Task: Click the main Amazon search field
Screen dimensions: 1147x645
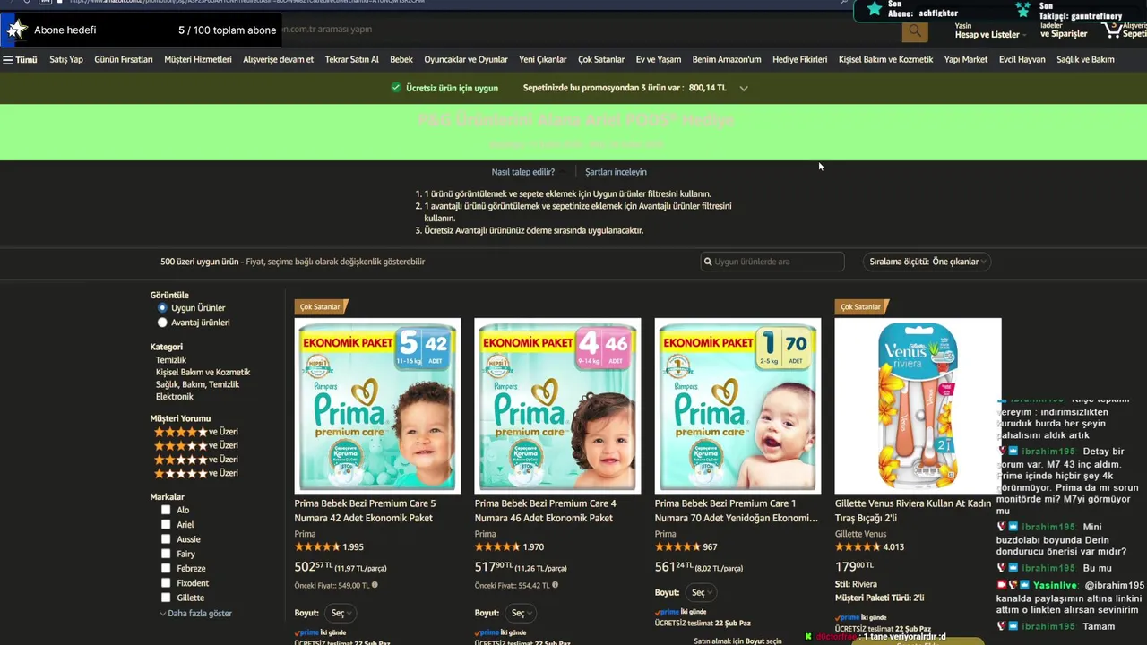Action: point(591,30)
